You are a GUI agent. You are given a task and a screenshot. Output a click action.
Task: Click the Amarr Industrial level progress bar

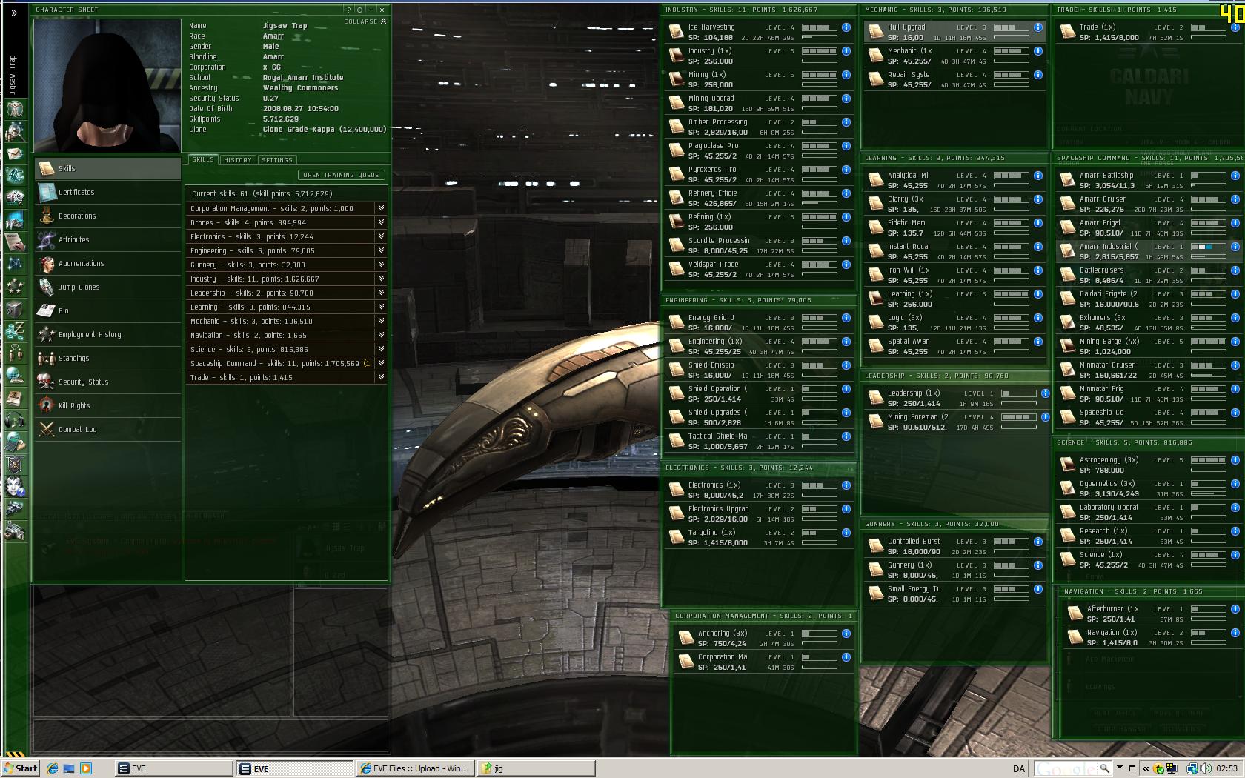(x=1208, y=247)
